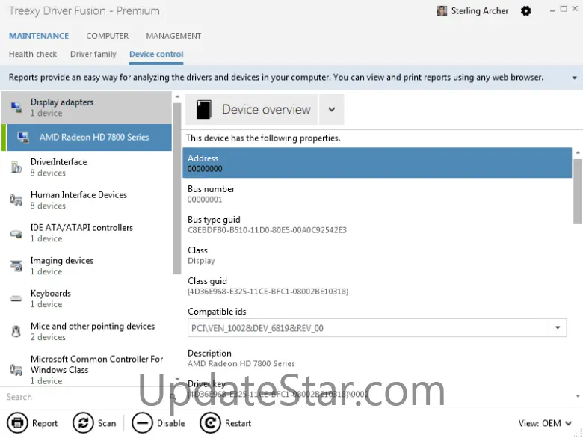
Task: Select the AMD Radeon HD 7800 Series device
Action: point(89,138)
